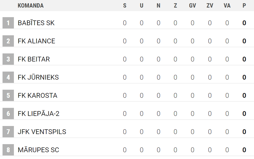Click the rank 3 position badge
This screenshot has width=254, height=159.
(x=8, y=59)
